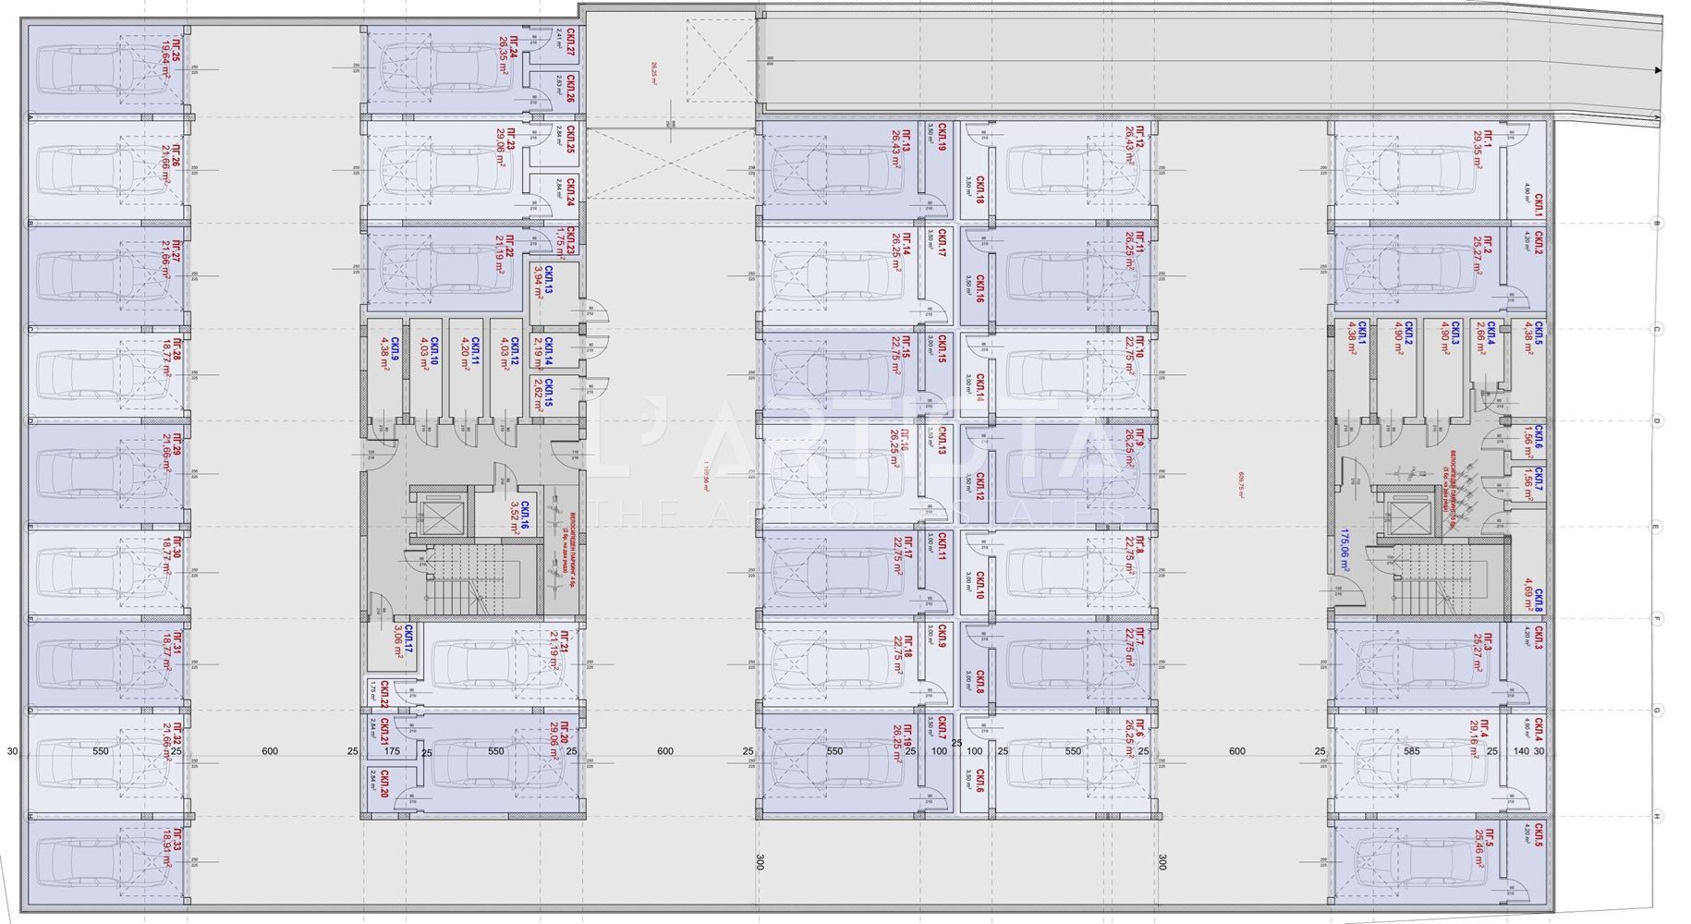
Task: Select the ПГ.29 parking space label
Action: click(171, 453)
